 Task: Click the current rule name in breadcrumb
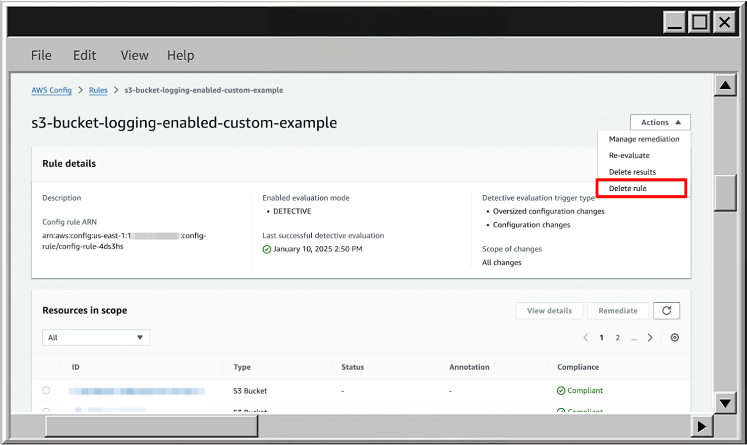coord(203,90)
